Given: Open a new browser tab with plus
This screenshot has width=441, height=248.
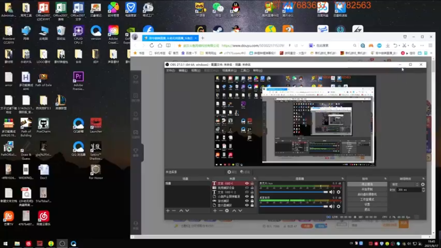Looking at the screenshot, I should [x=202, y=38].
